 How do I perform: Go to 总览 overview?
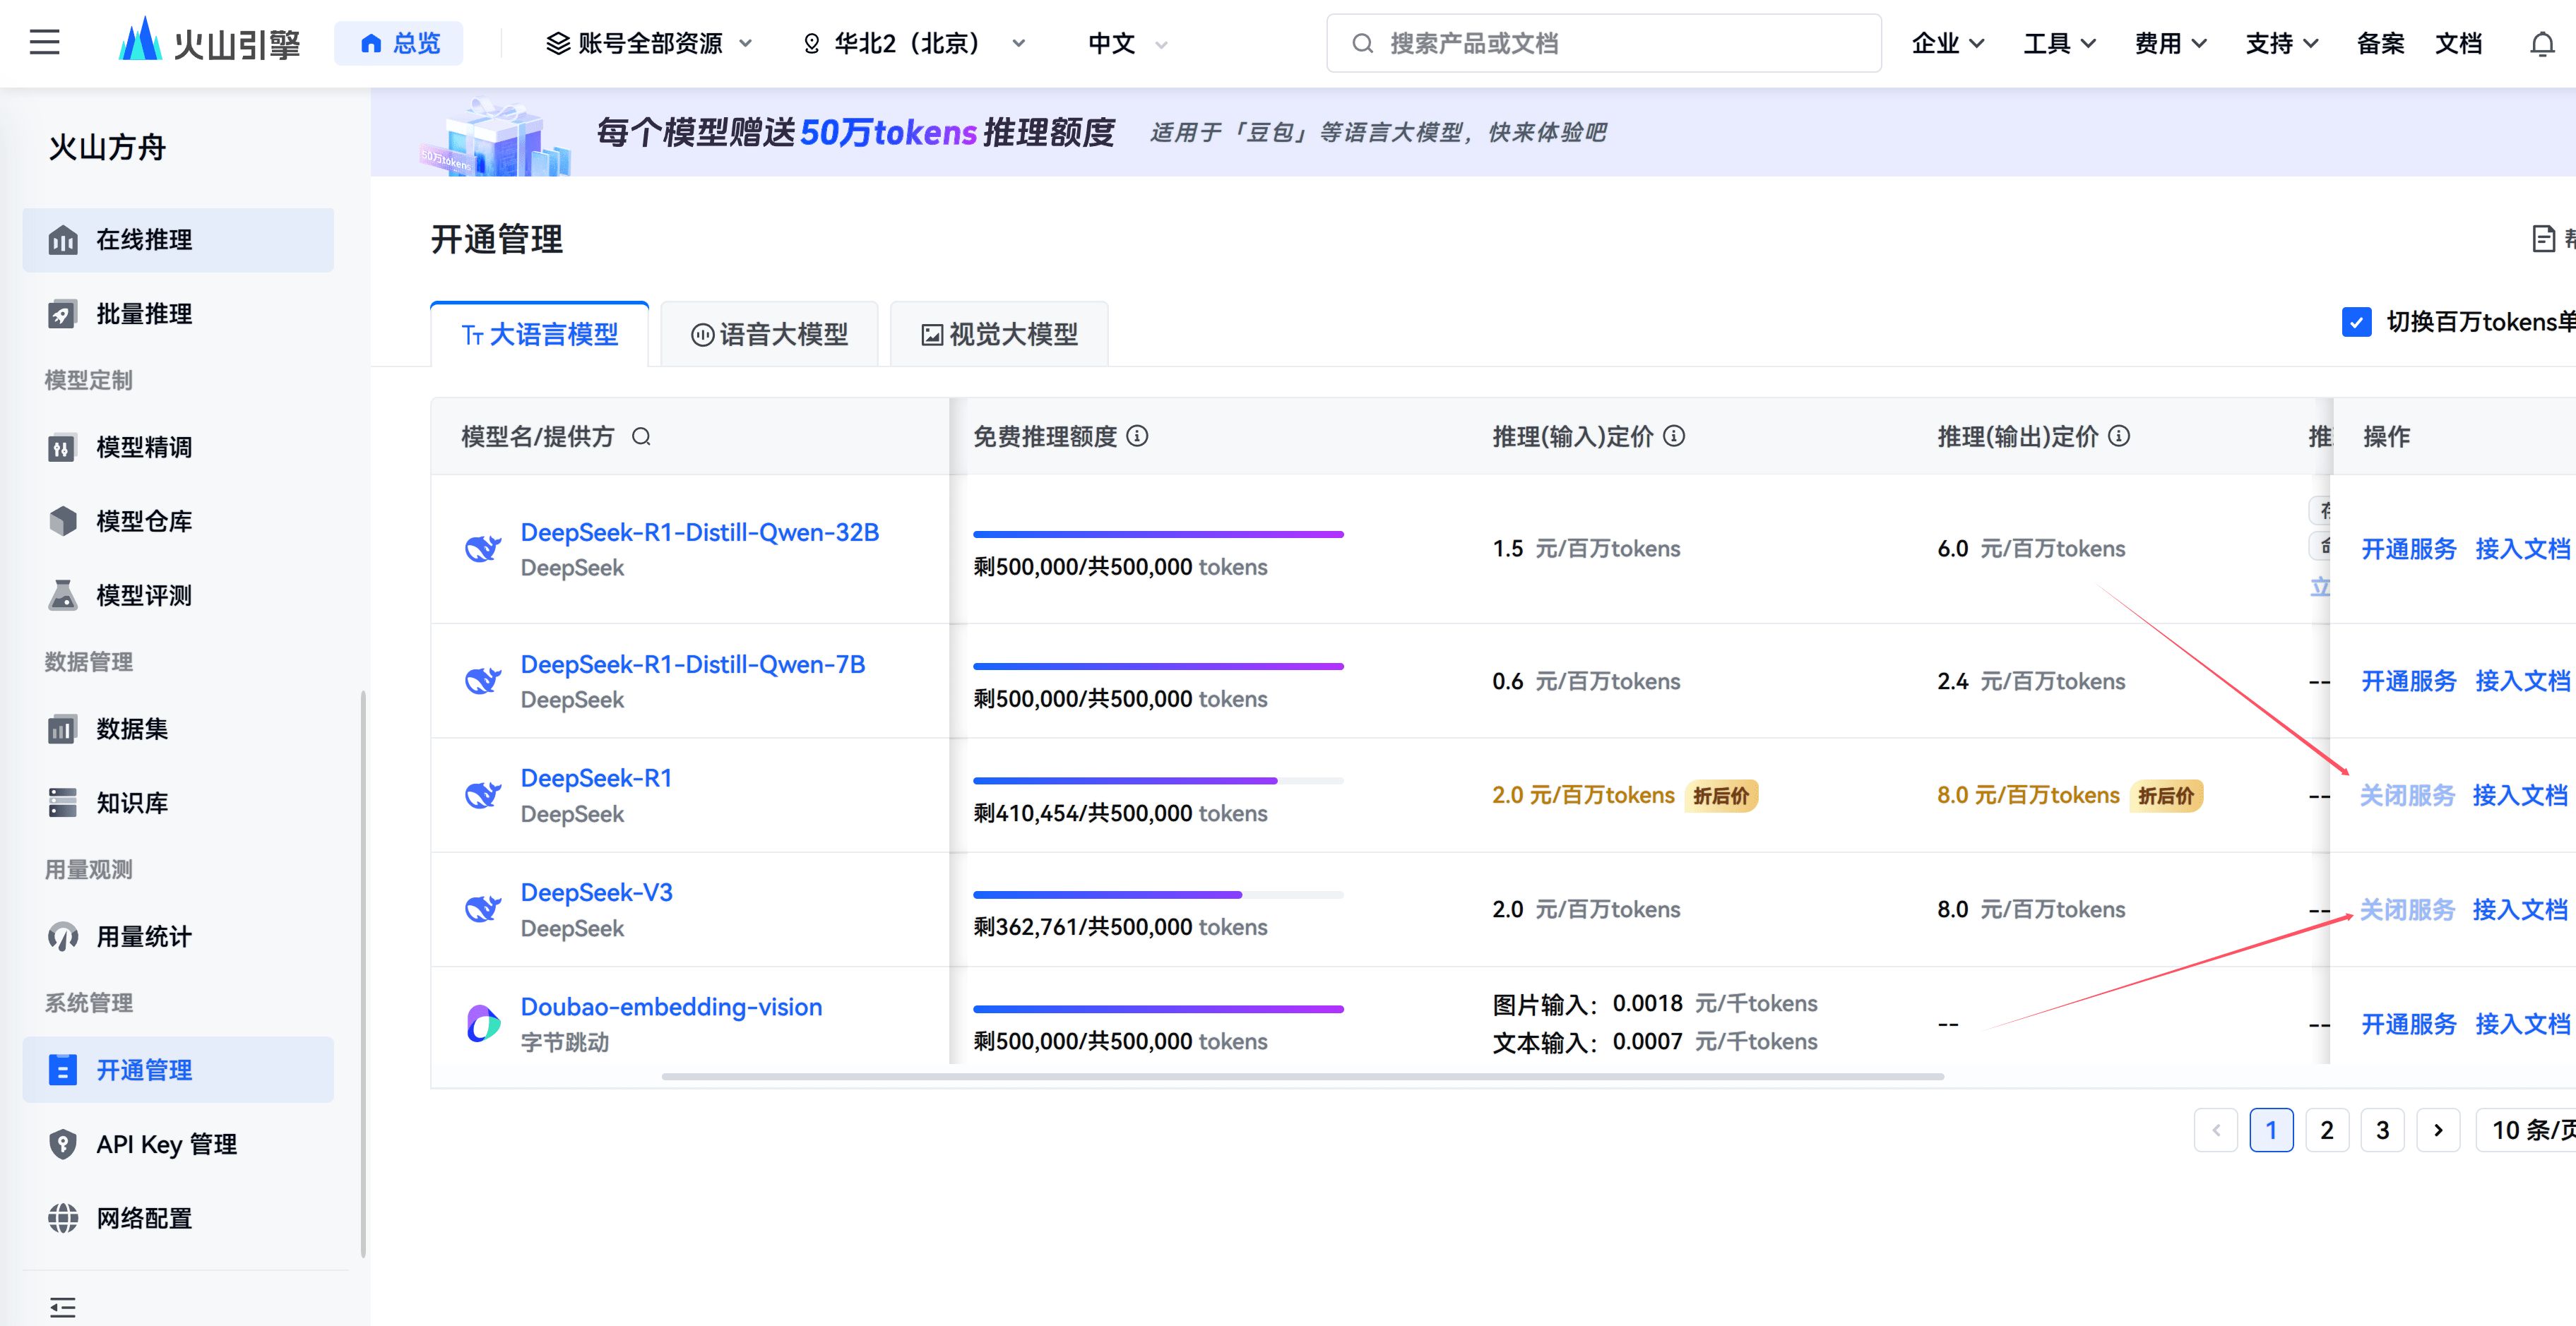pos(399,43)
